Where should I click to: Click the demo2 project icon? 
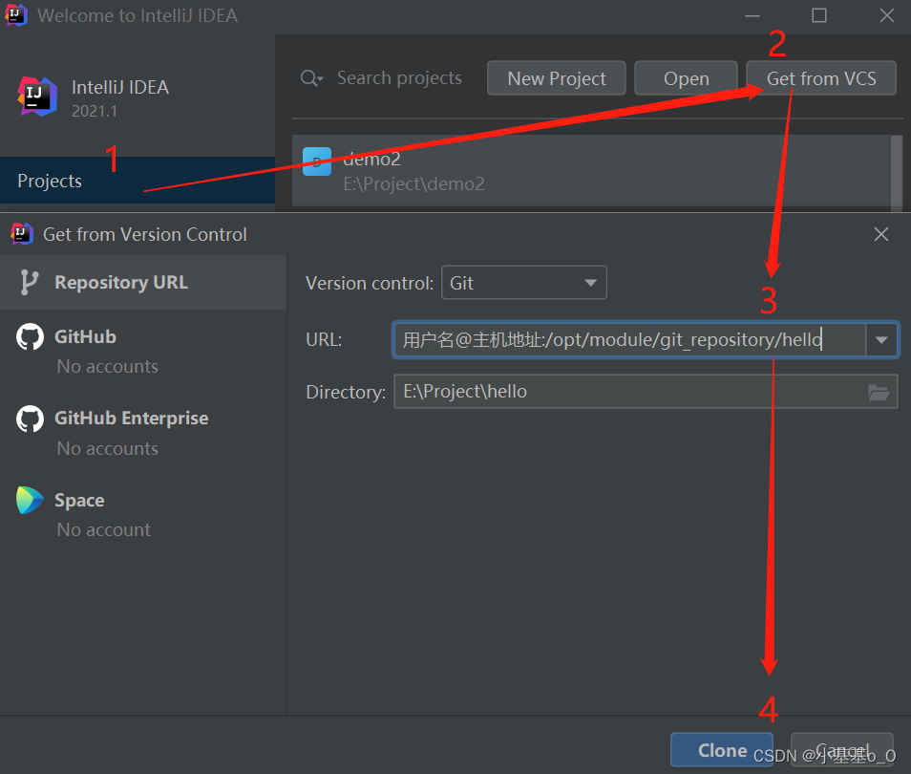pyautogui.click(x=317, y=161)
